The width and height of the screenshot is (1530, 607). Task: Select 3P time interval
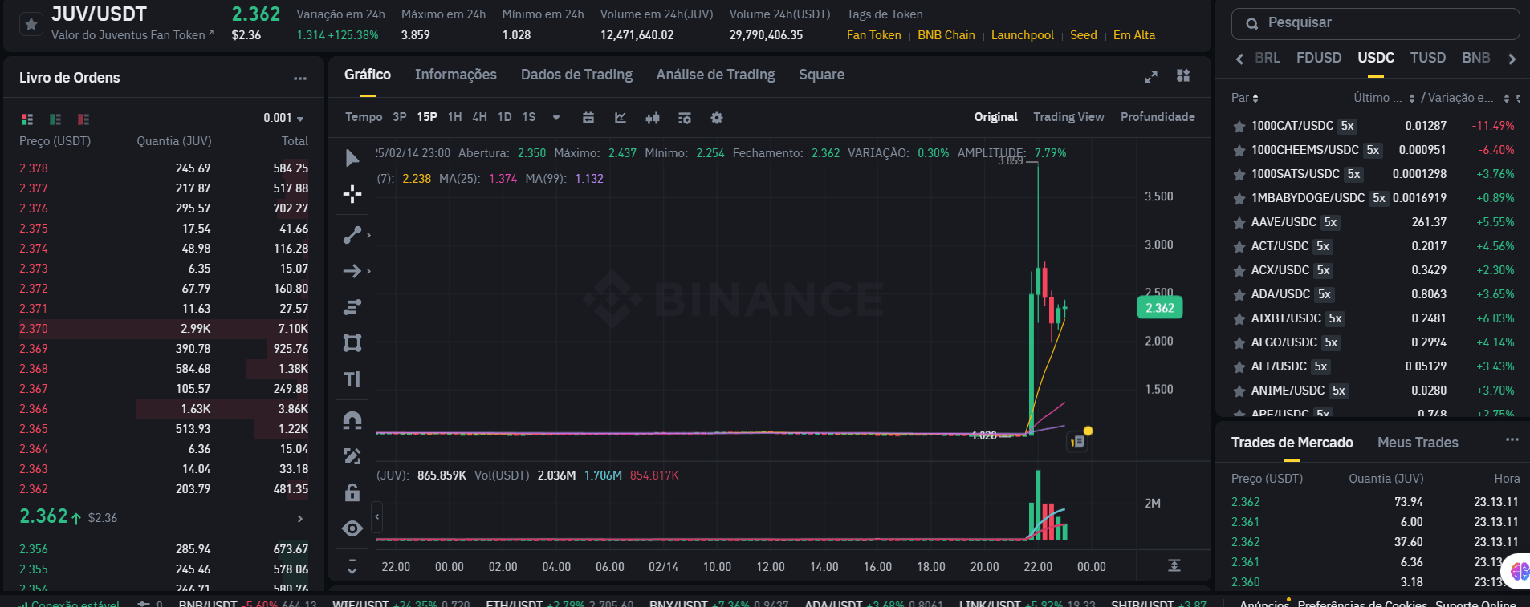(x=400, y=117)
